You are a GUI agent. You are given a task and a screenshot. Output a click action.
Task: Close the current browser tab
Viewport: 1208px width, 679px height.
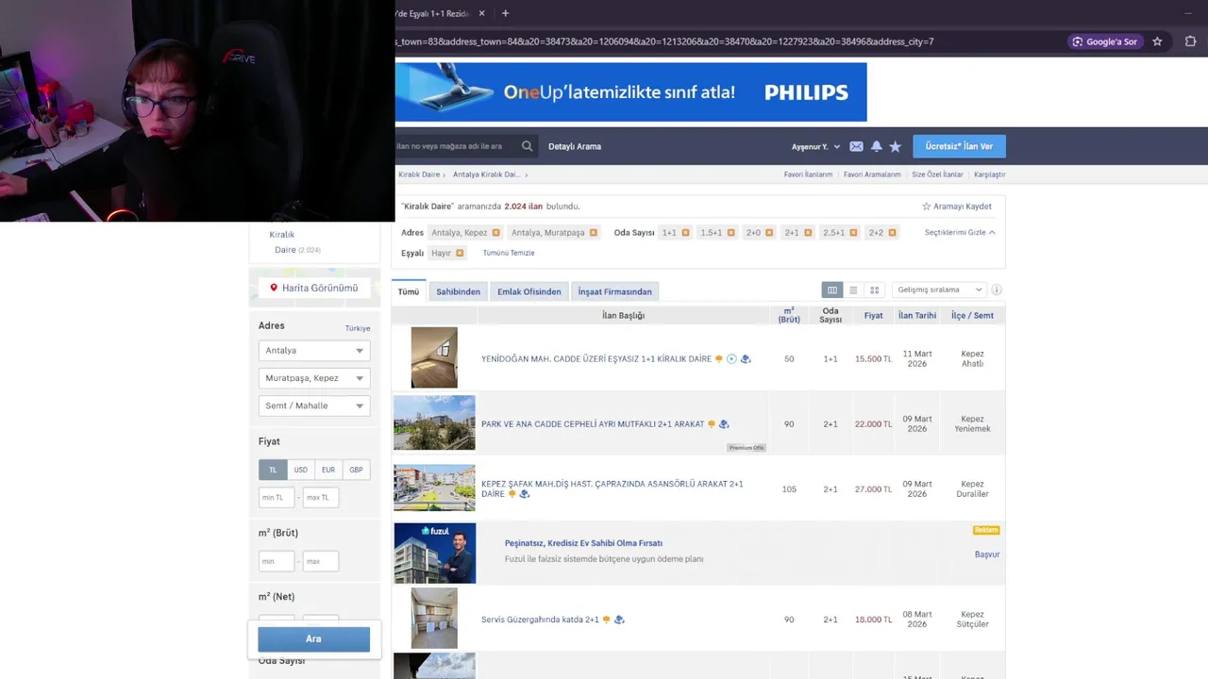pos(481,13)
